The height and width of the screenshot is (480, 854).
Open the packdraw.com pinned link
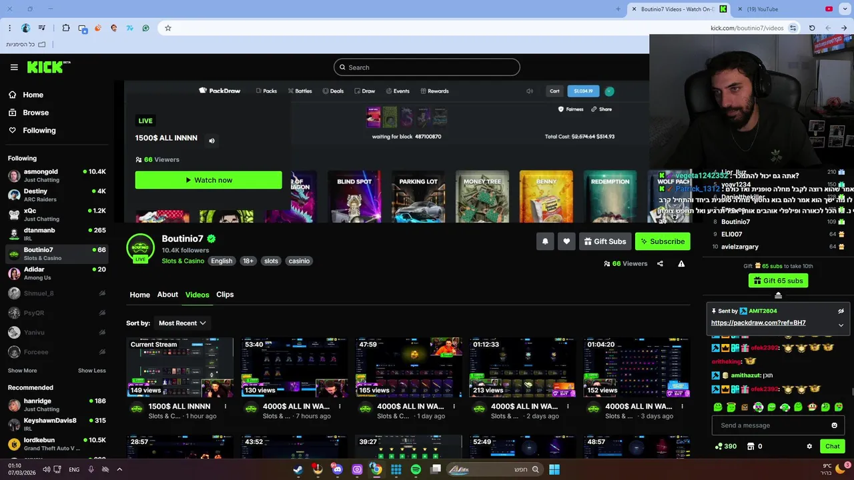point(758,323)
